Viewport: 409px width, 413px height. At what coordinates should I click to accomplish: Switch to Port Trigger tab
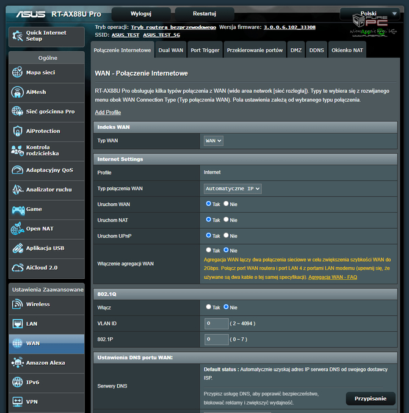205,50
